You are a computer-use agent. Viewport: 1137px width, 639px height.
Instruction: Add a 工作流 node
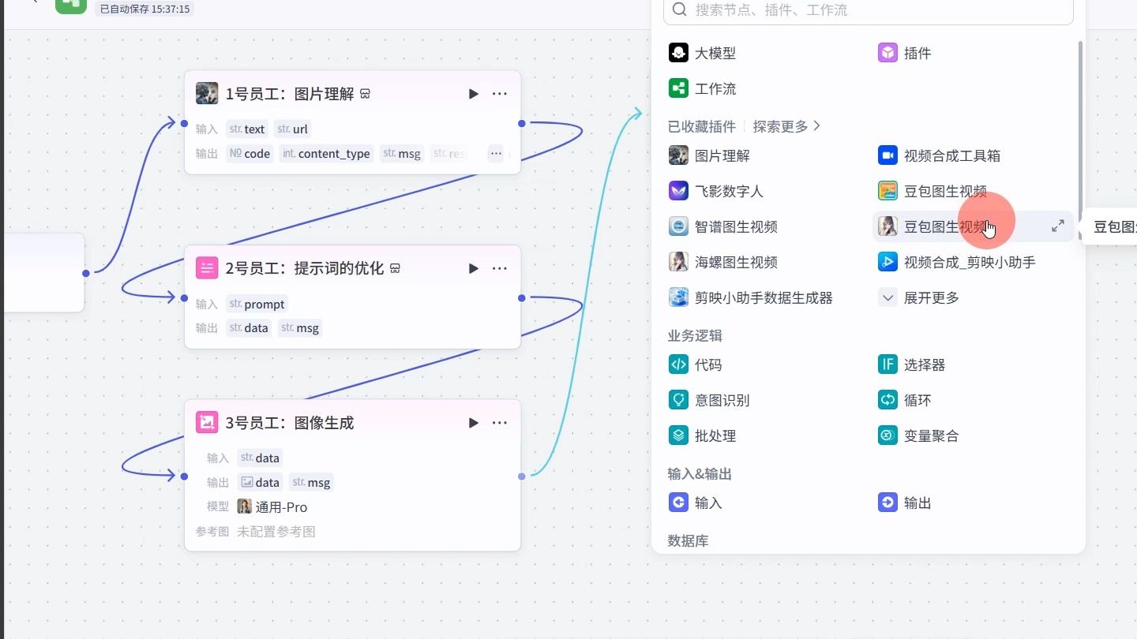click(x=702, y=88)
